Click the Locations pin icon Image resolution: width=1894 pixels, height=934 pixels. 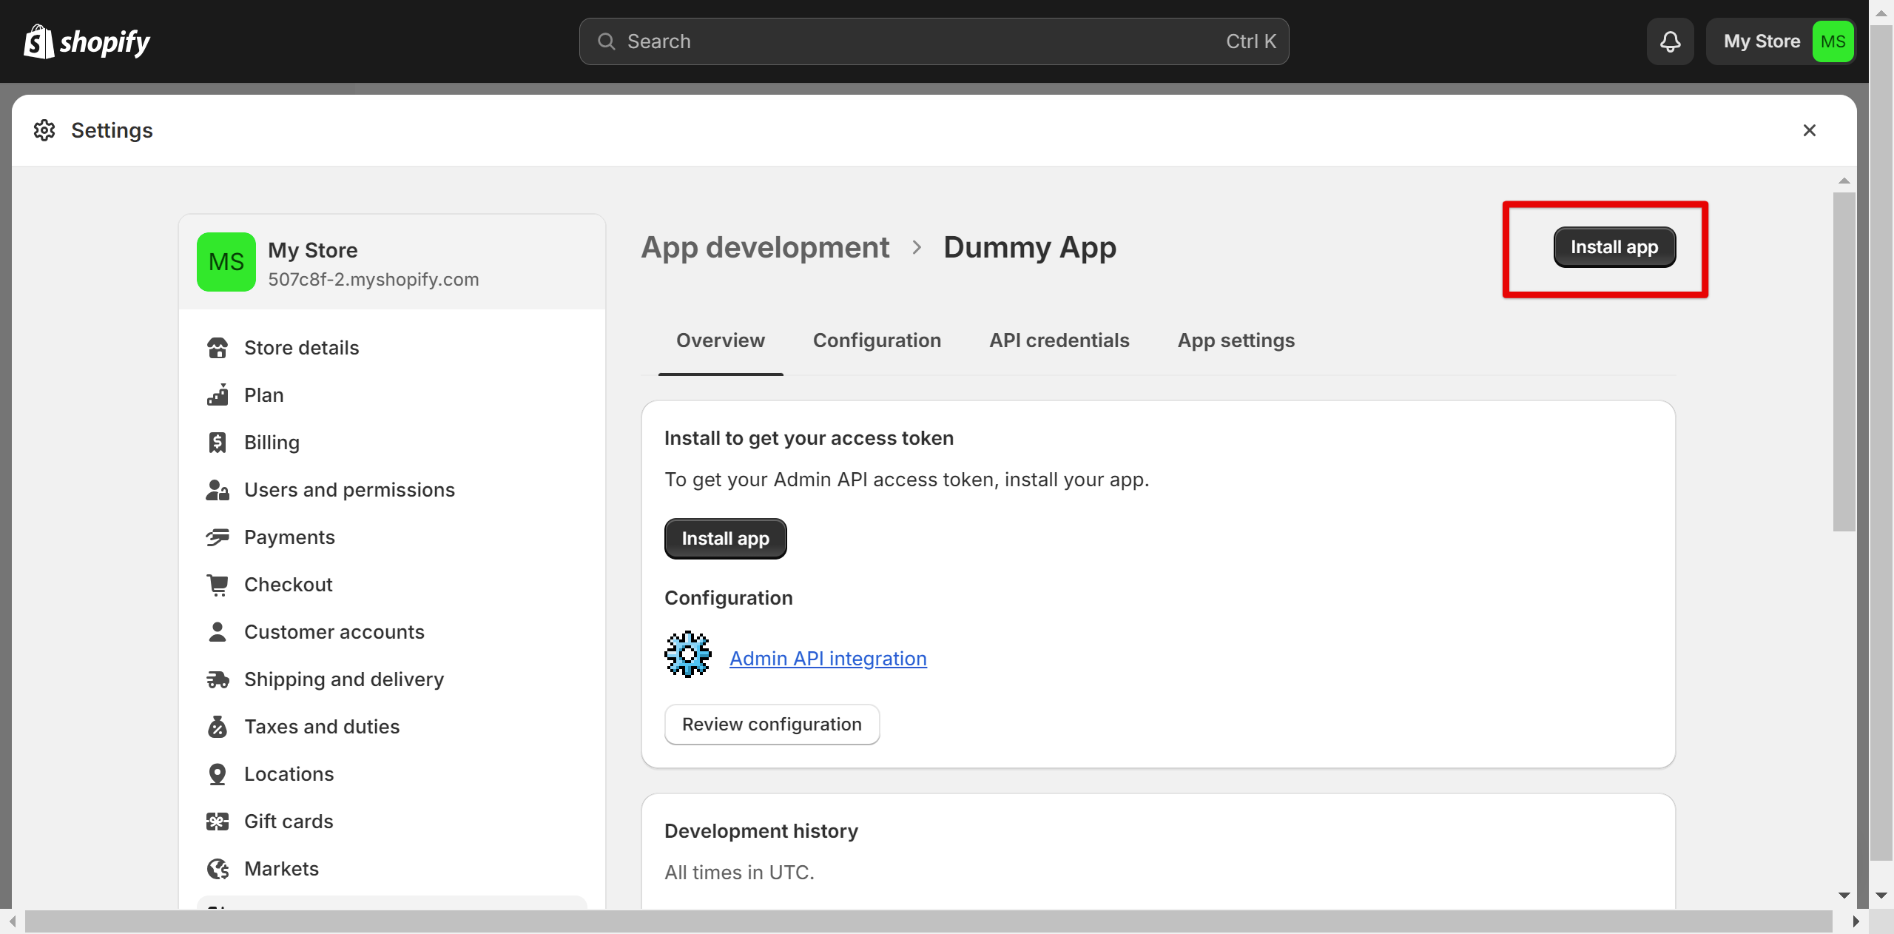click(x=218, y=774)
